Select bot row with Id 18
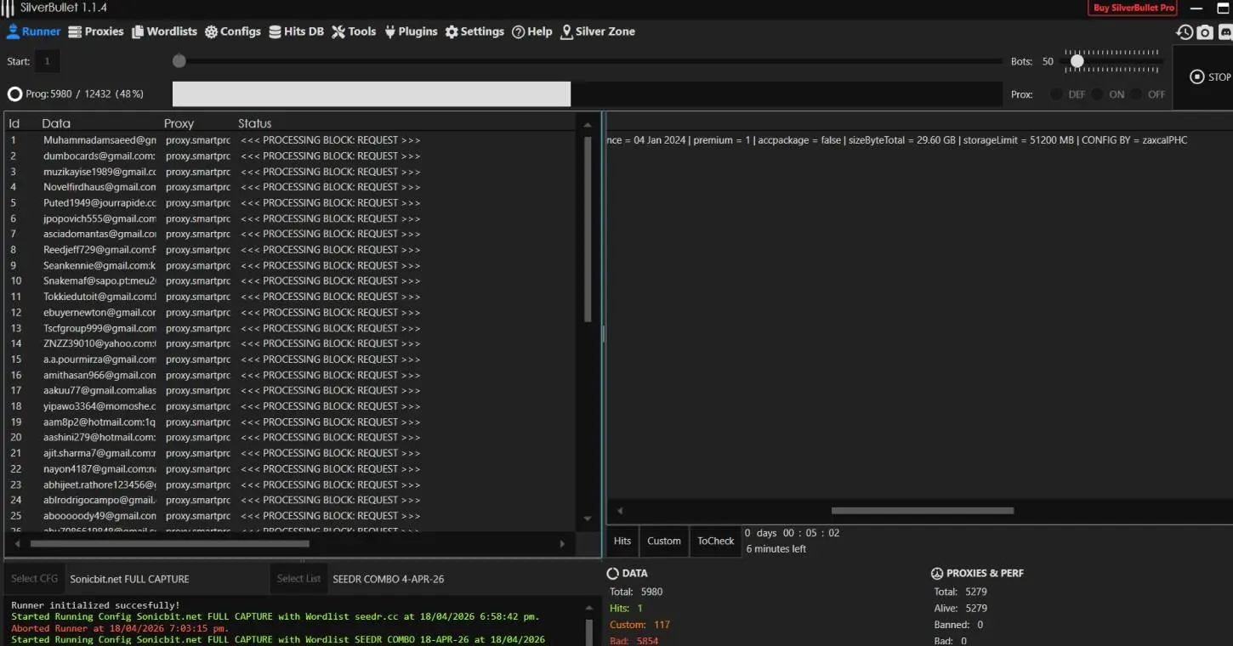 coord(290,406)
